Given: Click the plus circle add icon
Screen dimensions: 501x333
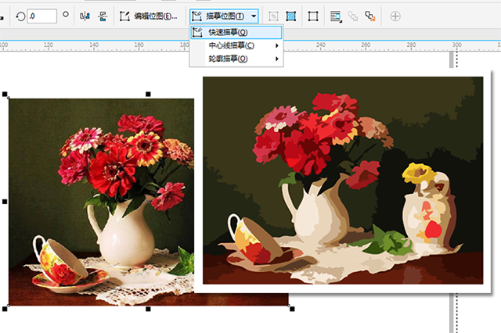Looking at the screenshot, I should pyautogui.click(x=395, y=16).
